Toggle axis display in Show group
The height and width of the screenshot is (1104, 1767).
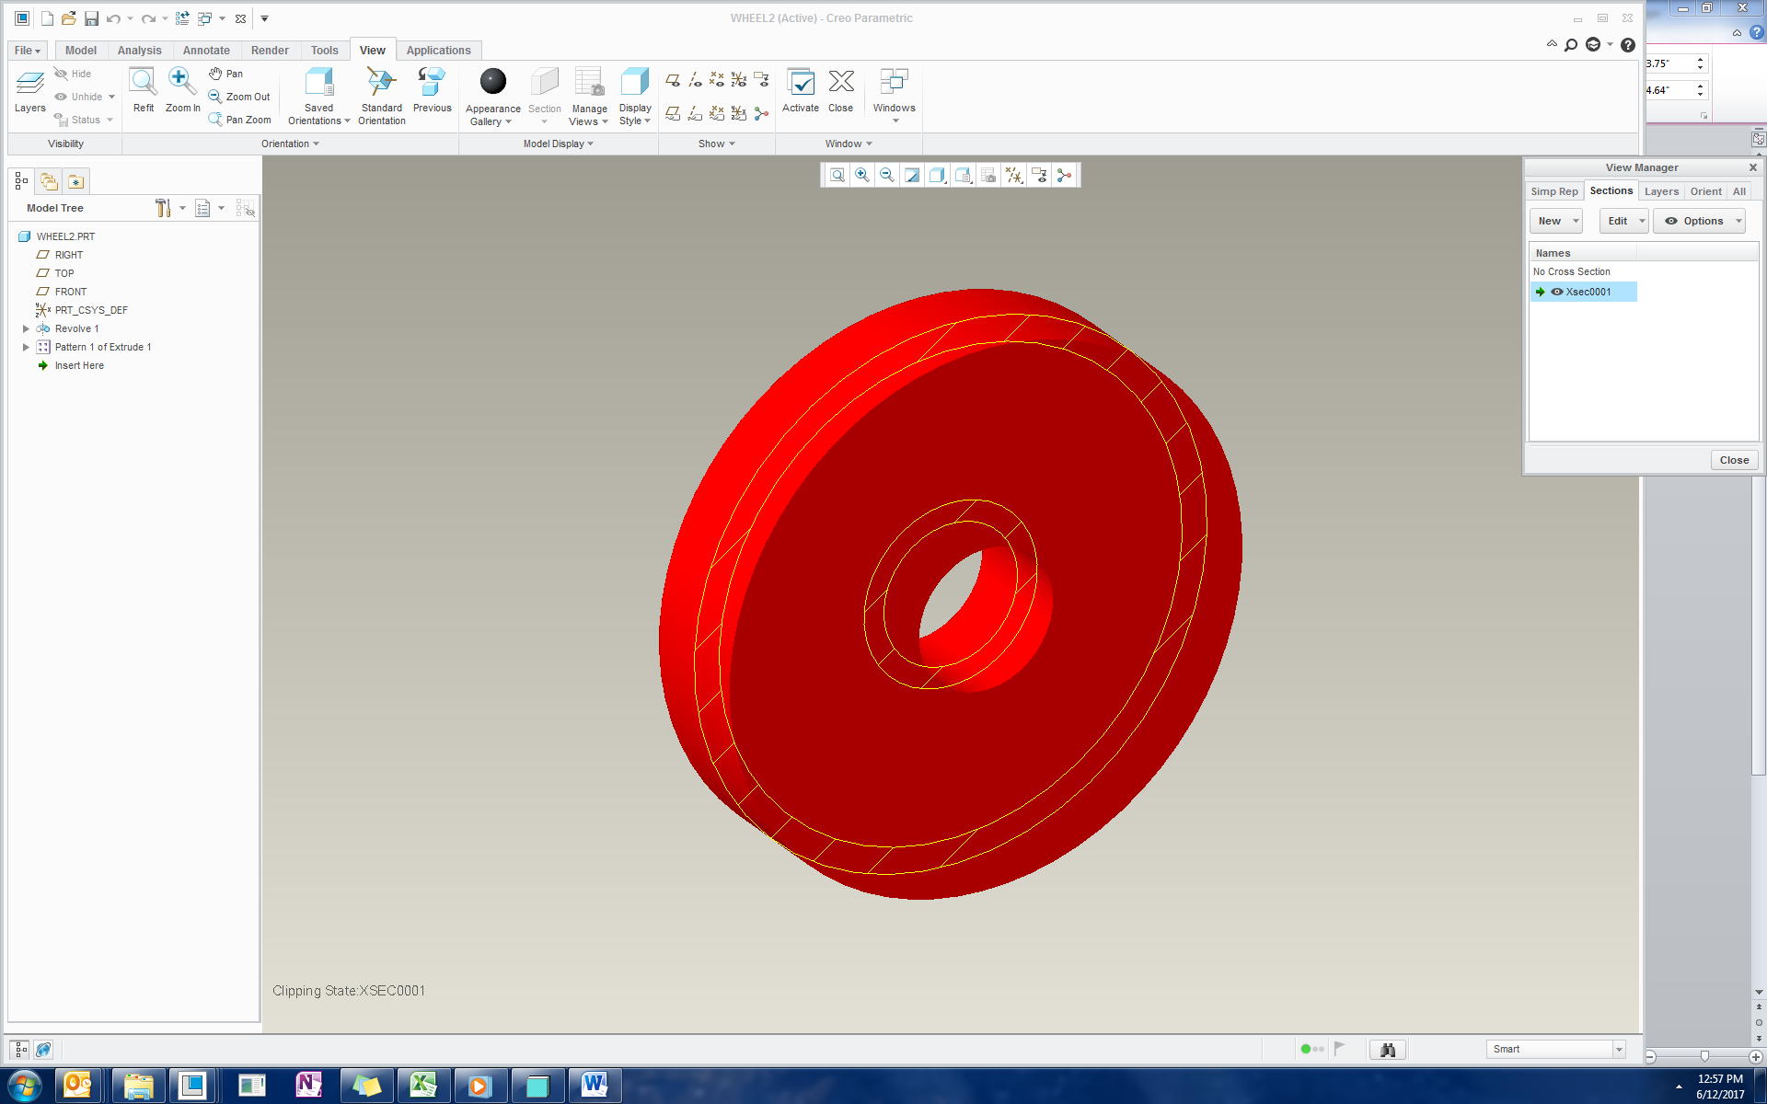point(695,80)
